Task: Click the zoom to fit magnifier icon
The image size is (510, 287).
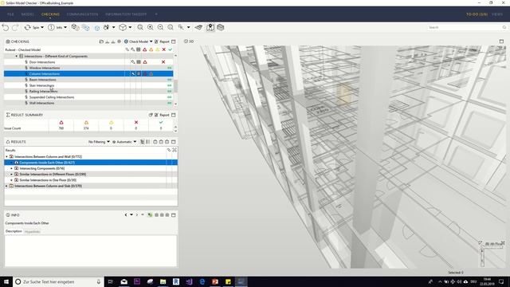Action: [140, 28]
